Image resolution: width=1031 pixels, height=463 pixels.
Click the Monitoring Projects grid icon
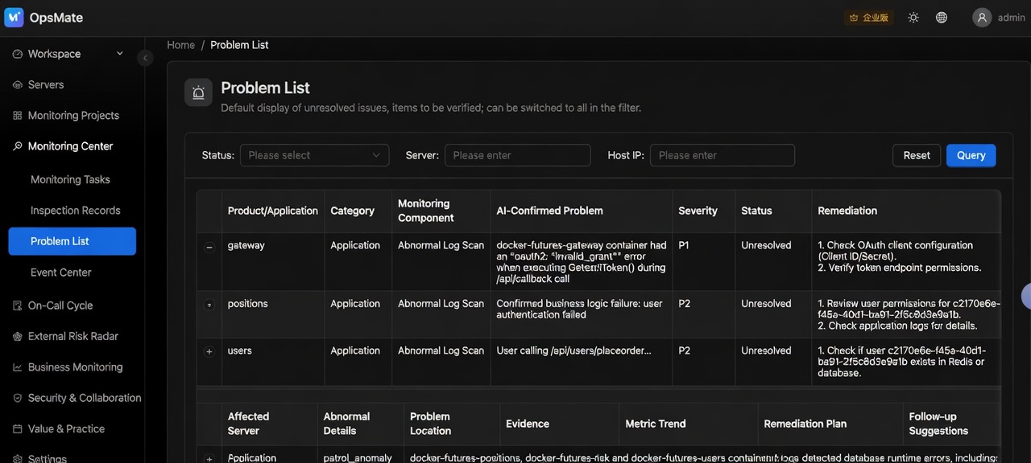click(x=18, y=116)
